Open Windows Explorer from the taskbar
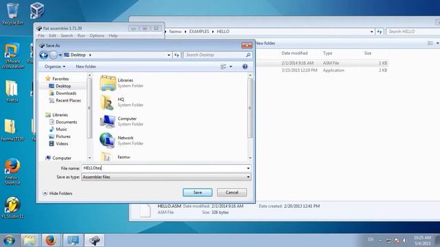This screenshot has width=440, height=247. tap(30, 240)
